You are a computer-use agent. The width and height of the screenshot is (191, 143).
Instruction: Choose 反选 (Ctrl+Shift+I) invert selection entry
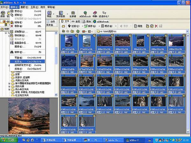click(27, 69)
